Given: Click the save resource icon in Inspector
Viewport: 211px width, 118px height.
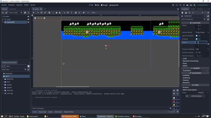Looking at the screenshot, I should [x=189, y=13].
